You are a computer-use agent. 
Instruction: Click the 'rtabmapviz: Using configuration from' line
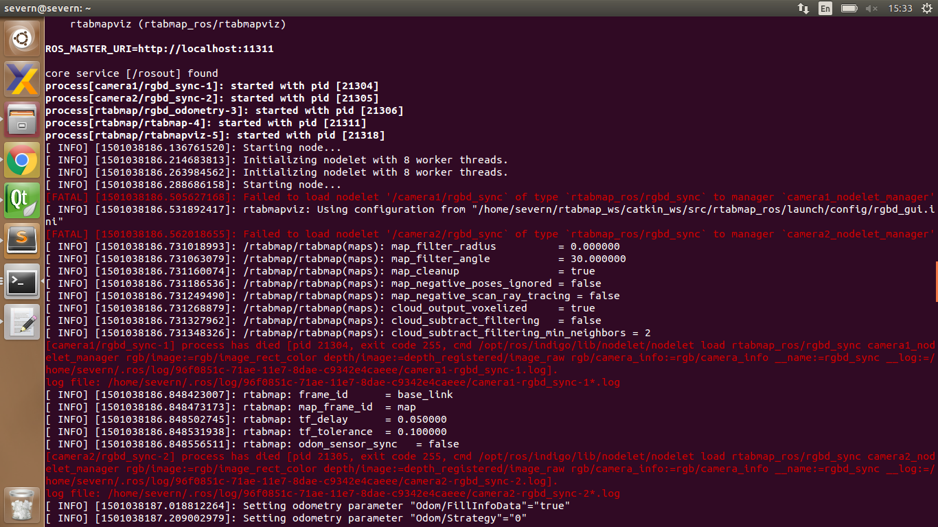(490, 215)
